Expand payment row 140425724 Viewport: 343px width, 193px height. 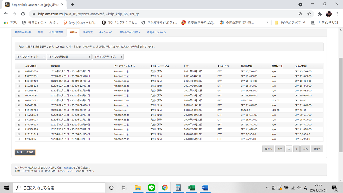(19, 110)
